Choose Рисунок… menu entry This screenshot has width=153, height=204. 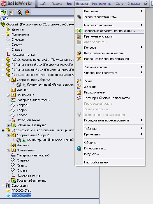point(110,154)
